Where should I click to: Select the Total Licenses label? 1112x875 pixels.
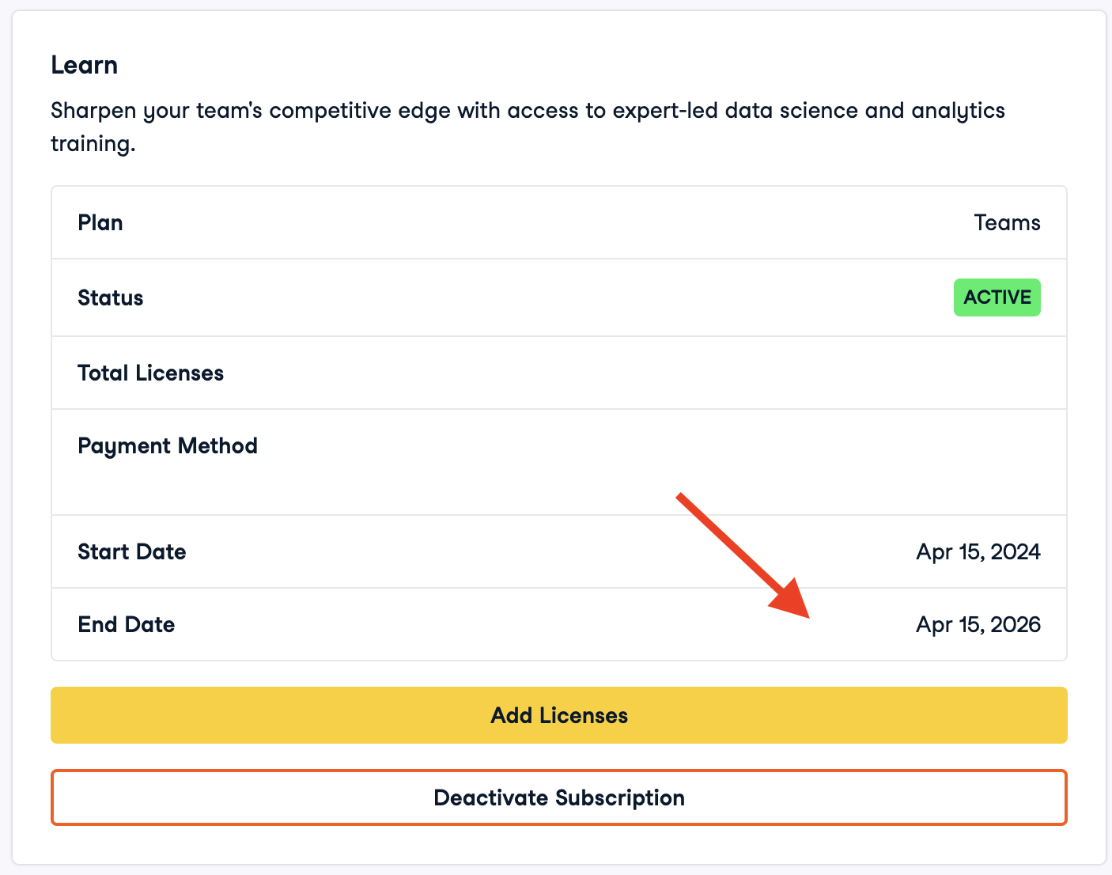(x=150, y=373)
